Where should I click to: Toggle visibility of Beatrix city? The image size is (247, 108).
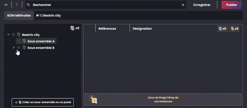[x=13, y=35]
